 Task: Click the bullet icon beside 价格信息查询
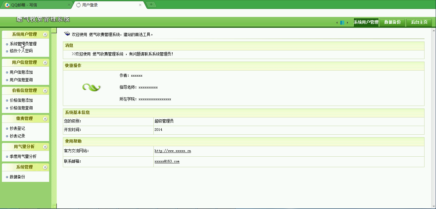[x=7, y=108]
